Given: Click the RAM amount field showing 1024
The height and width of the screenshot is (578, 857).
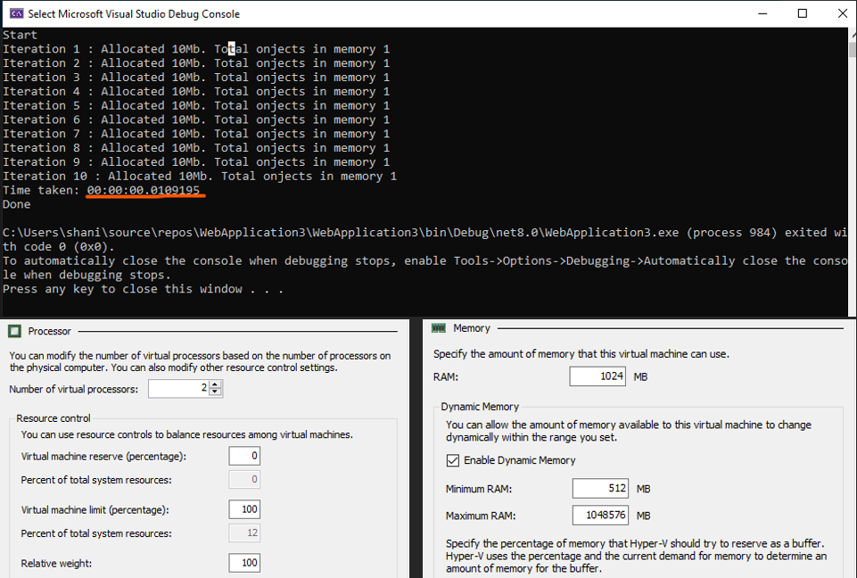Looking at the screenshot, I should click(x=597, y=376).
